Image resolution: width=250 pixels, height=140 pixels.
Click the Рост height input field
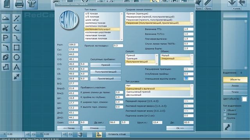[73, 45]
